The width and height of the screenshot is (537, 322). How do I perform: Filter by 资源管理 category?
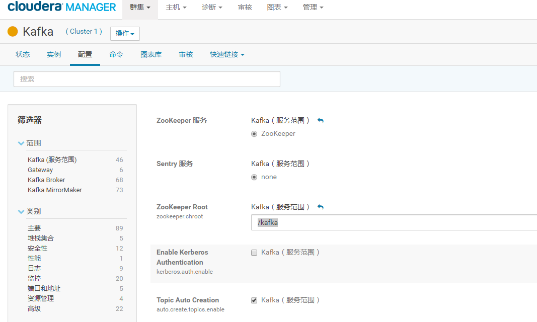(41, 298)
